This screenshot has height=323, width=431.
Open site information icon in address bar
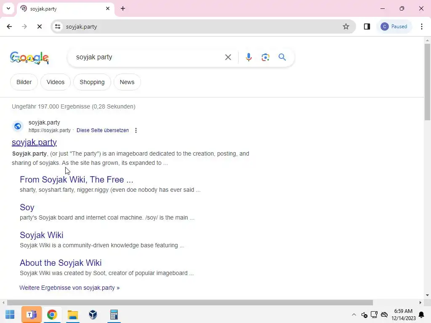tap(58, 26)
